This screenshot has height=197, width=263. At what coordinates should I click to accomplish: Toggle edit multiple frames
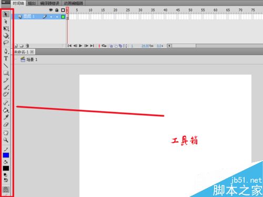coord(120,46)
